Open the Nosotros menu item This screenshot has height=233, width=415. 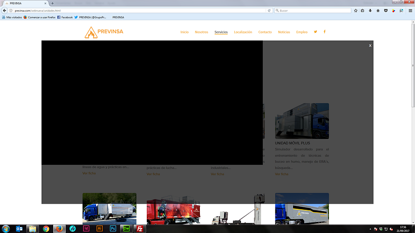201,32
